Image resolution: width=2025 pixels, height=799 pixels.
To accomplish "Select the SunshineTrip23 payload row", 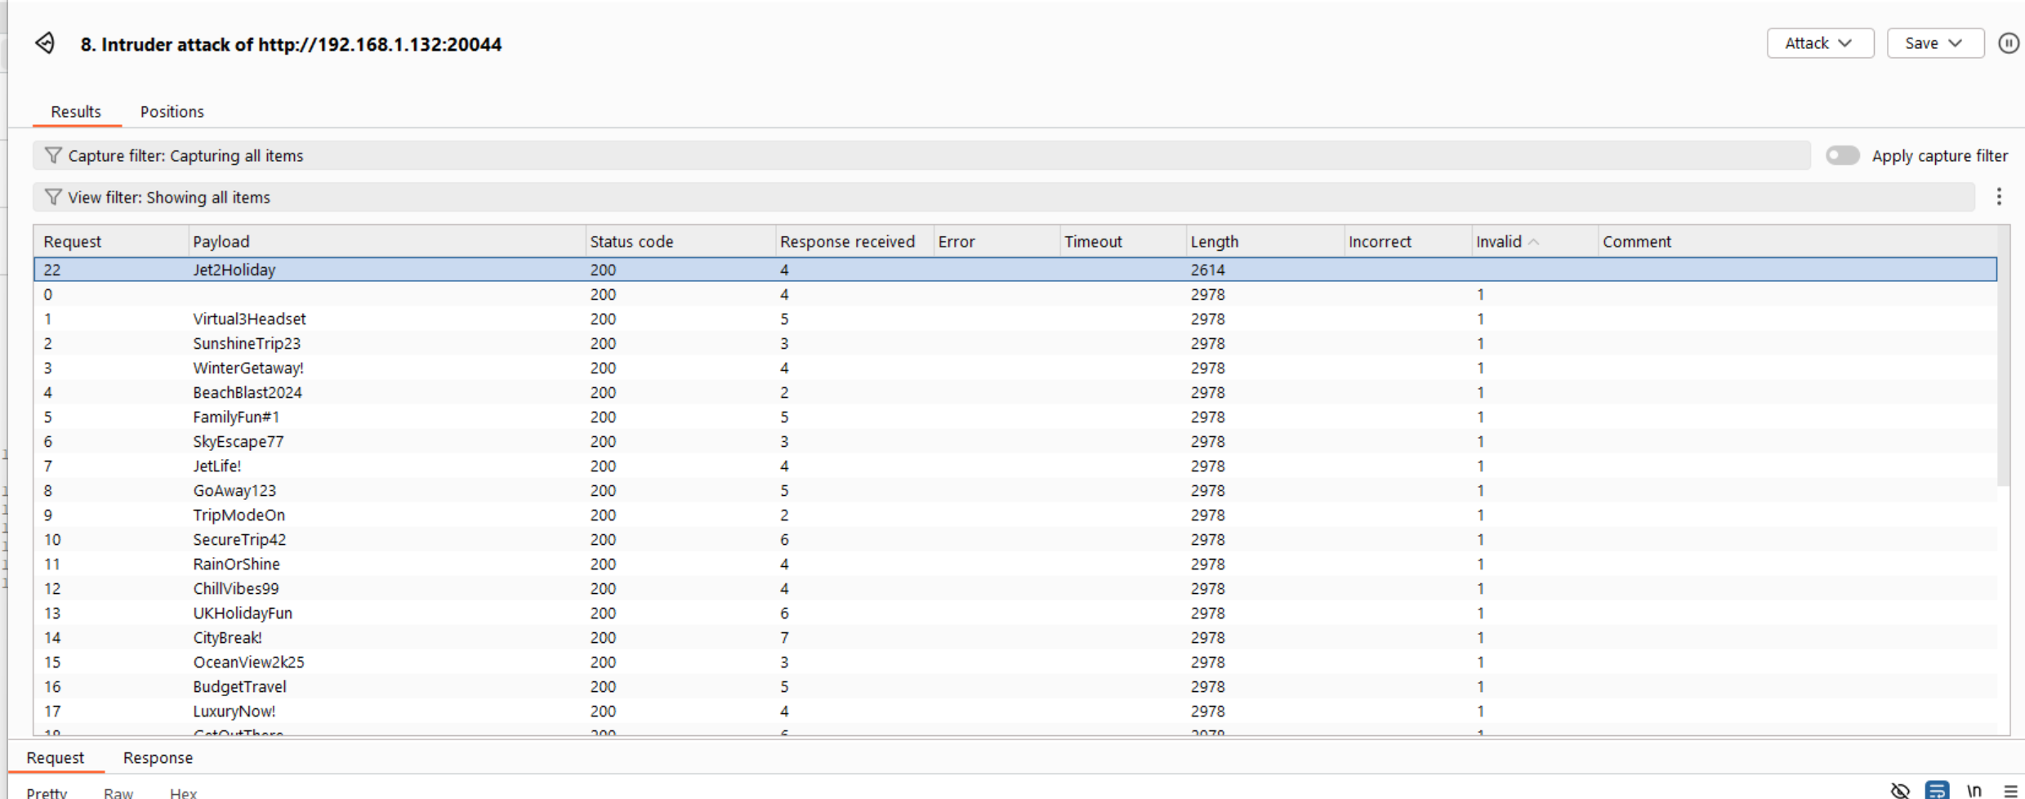I will tap(247, 343).
